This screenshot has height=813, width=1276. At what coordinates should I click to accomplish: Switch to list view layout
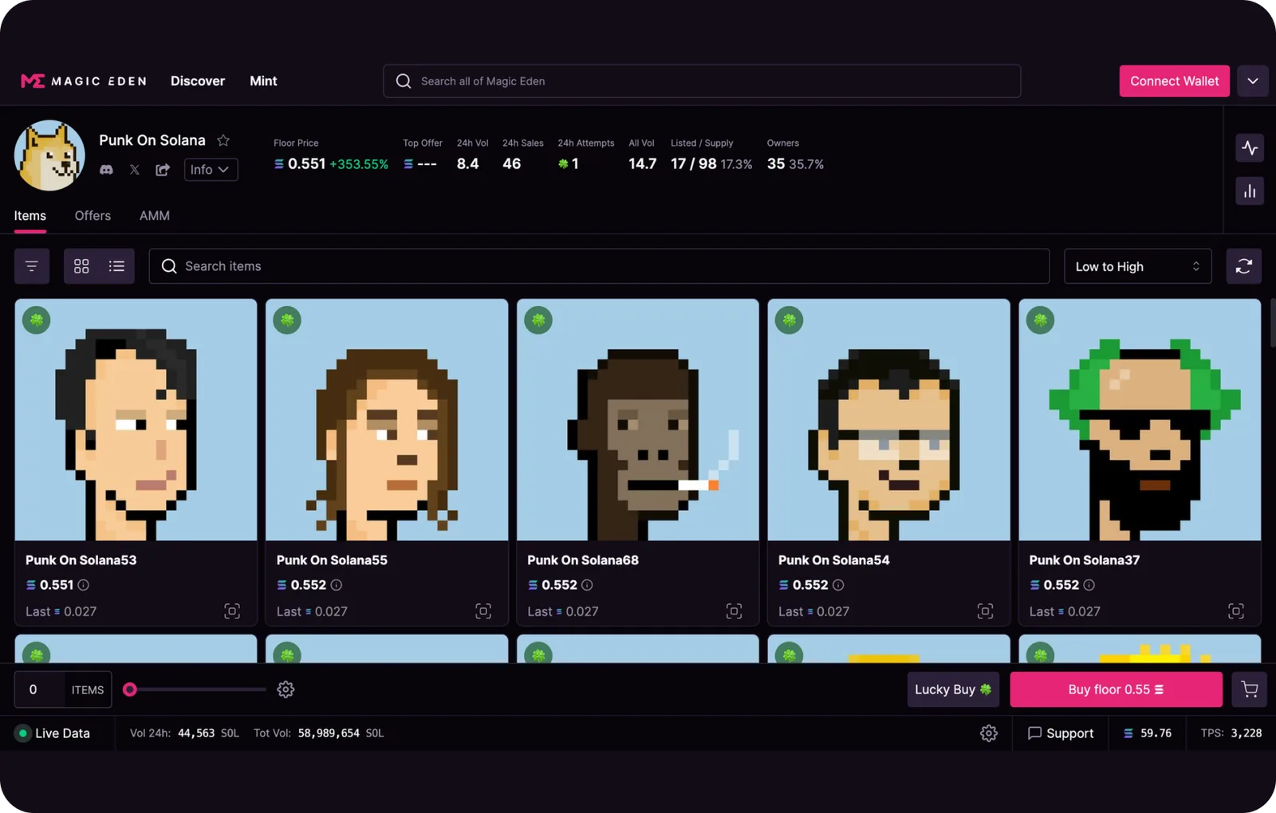pyautogui.click(x=116, y=266)
